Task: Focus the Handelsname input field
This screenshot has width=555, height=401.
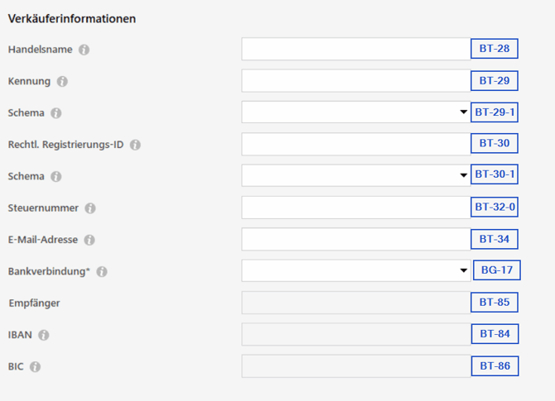Action: click(x=356, y=49)
